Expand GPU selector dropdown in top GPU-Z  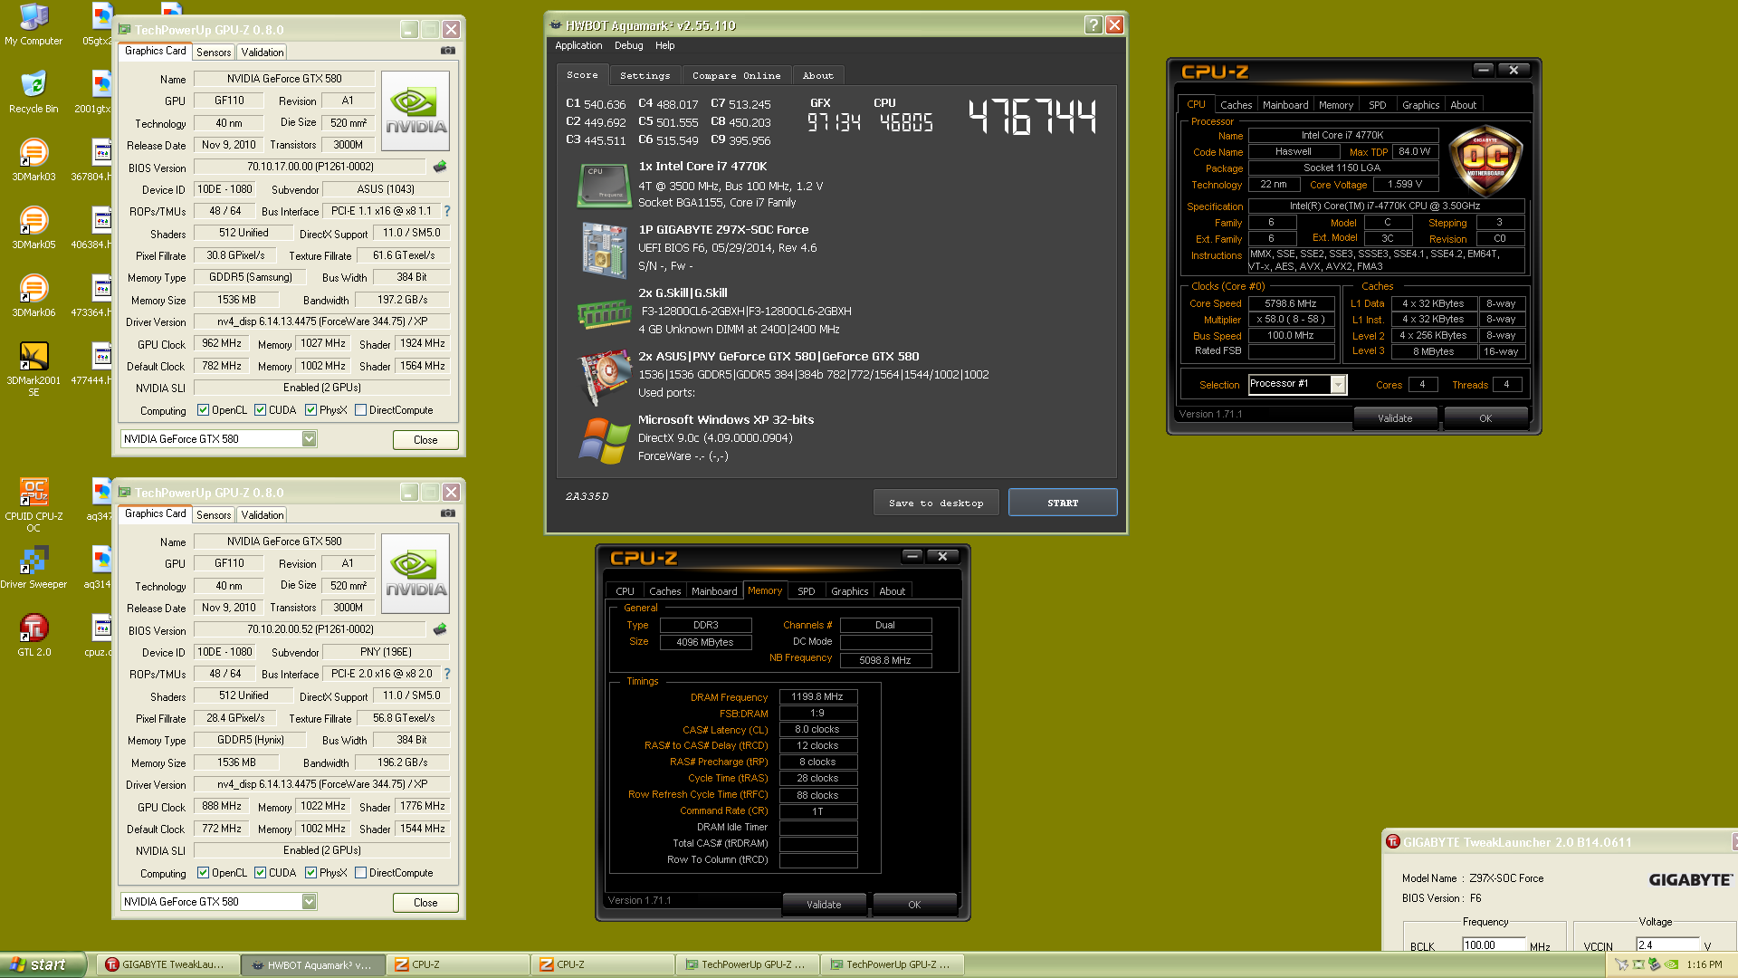click(x=309, y=439)
